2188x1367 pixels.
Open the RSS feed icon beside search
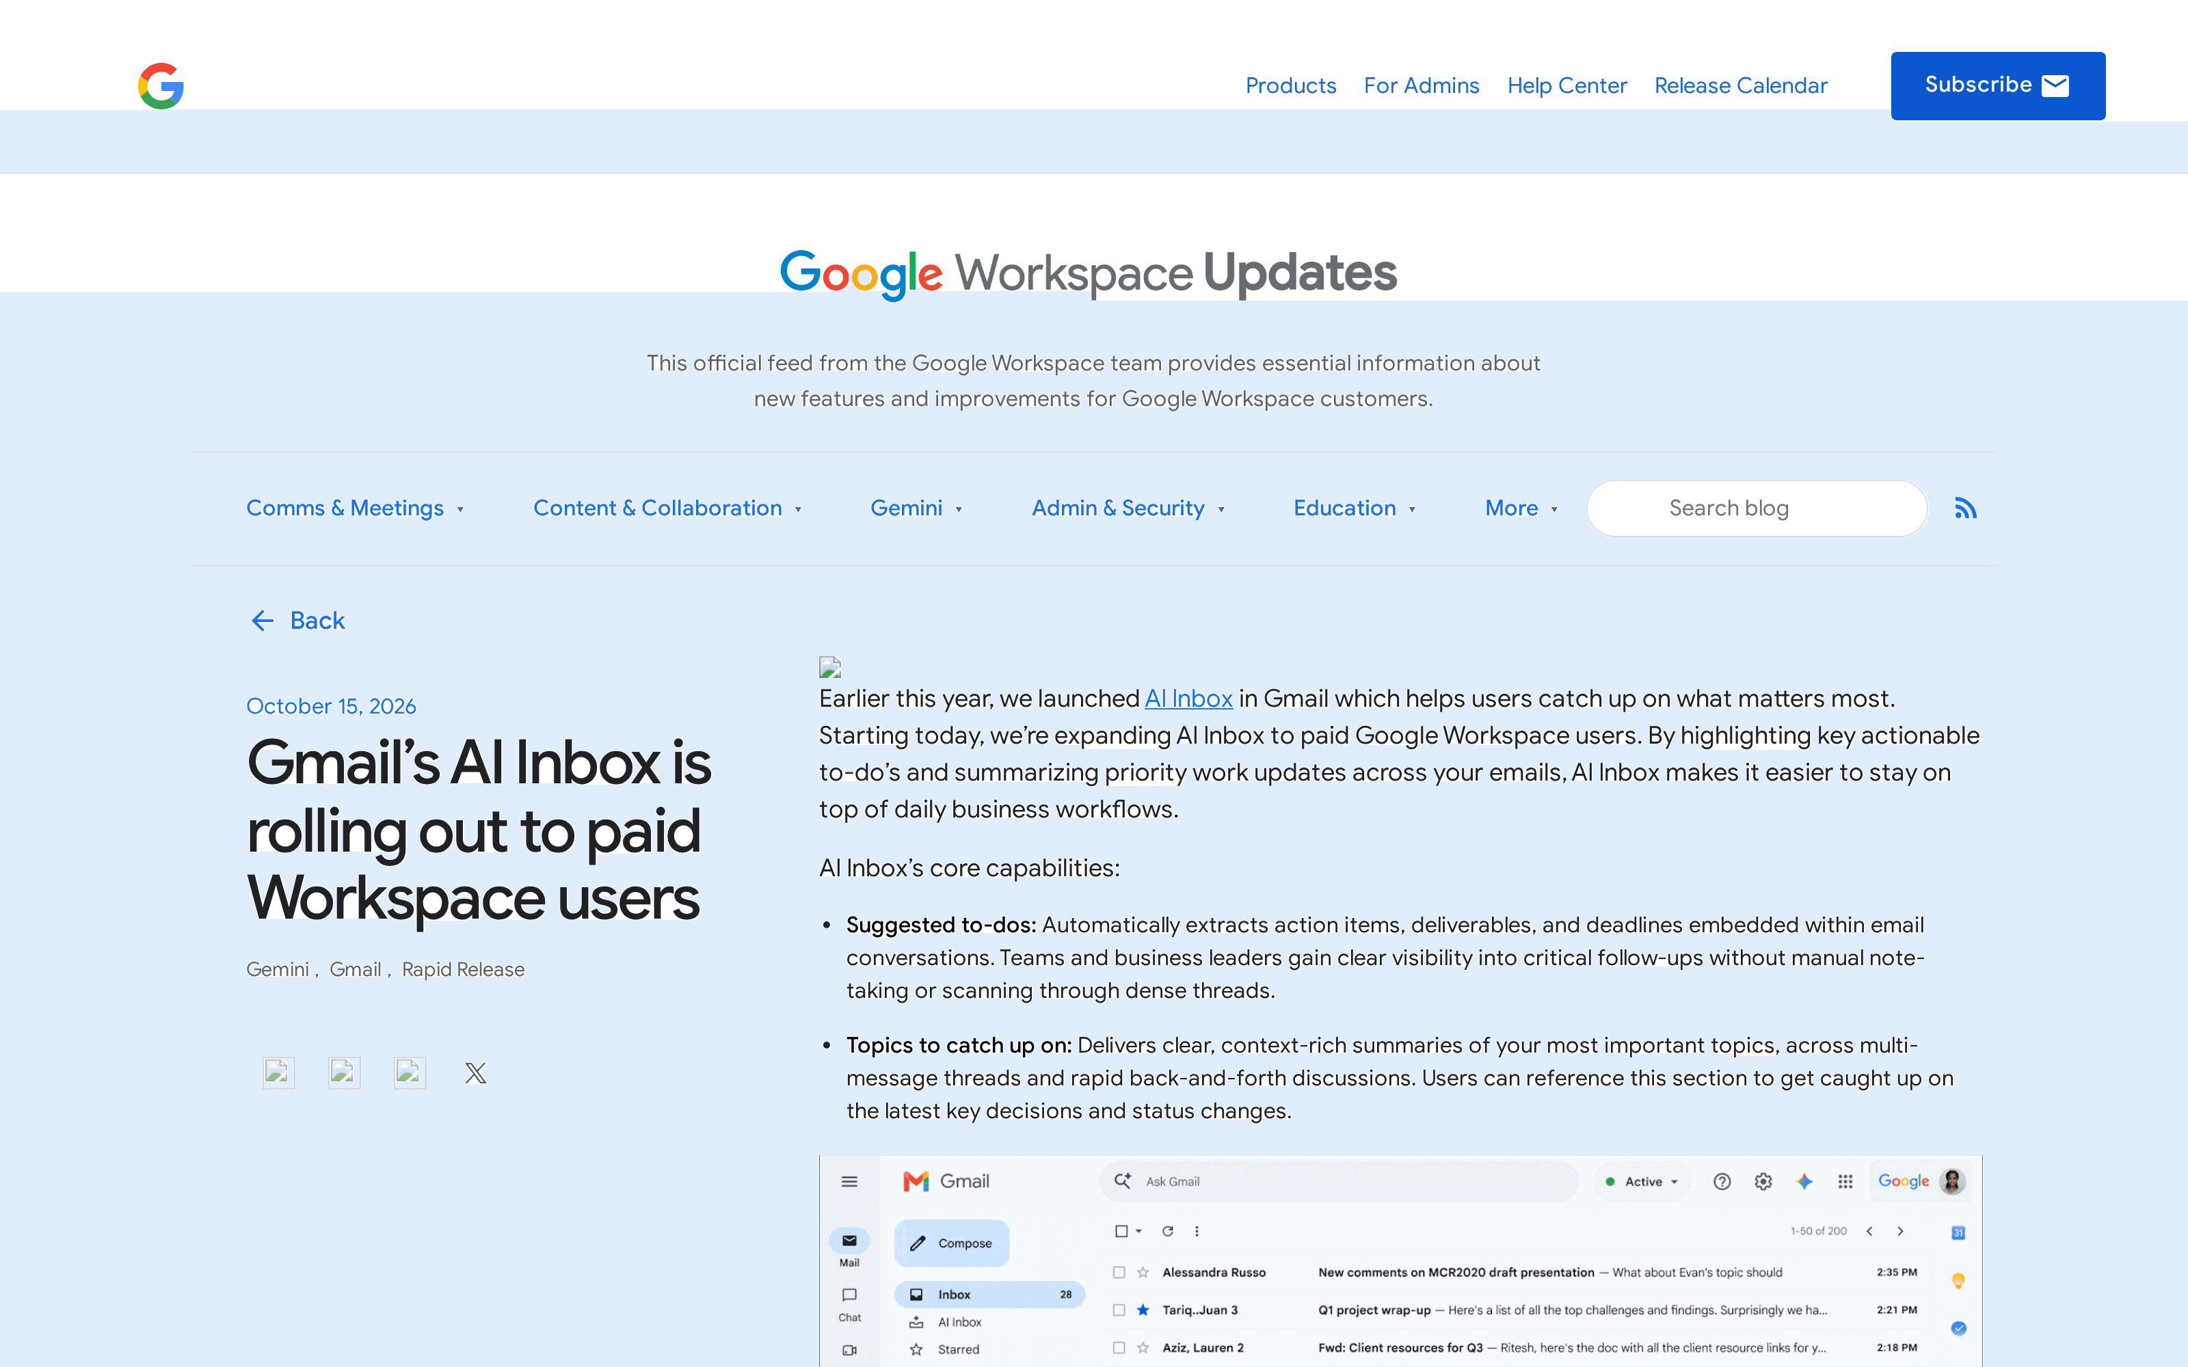[1964, 508]
